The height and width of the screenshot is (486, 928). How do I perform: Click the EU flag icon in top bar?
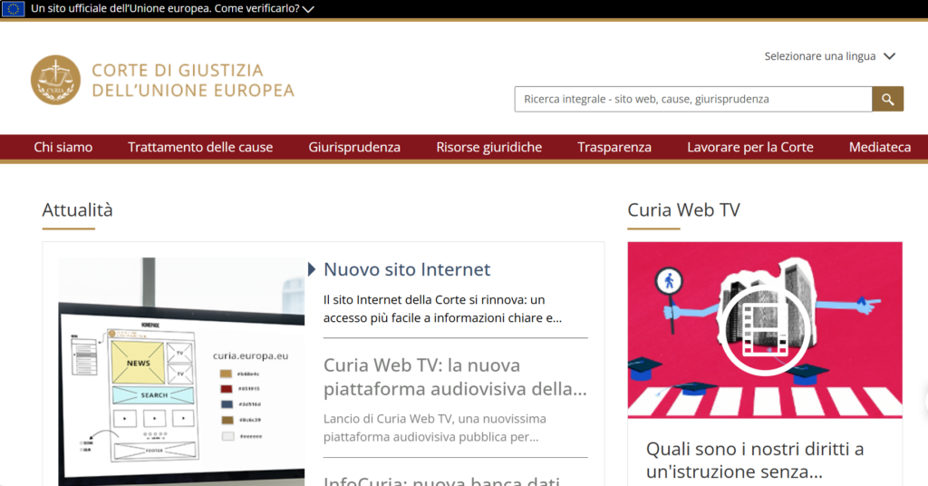[x=14, y=9]
